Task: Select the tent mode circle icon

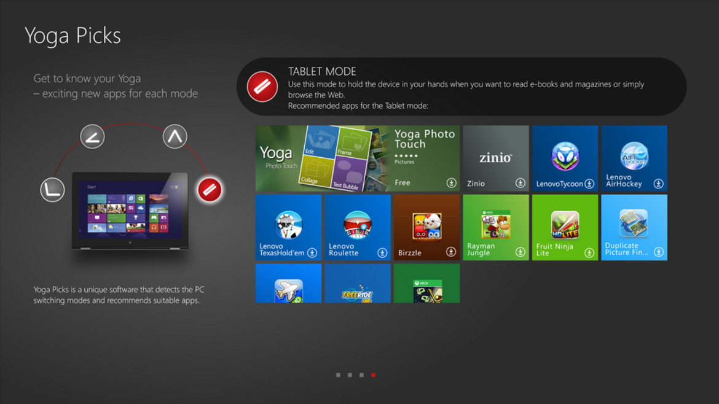Action: pyautogui.click(x=175, y=136)
